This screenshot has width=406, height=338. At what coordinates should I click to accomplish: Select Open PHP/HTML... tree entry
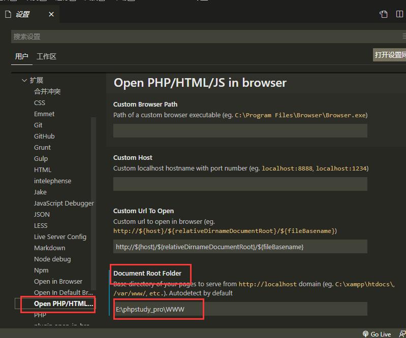[64, 303]
